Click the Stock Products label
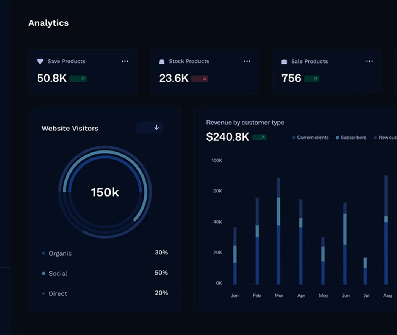Viewport: 397px width, 335px height. 189,61
